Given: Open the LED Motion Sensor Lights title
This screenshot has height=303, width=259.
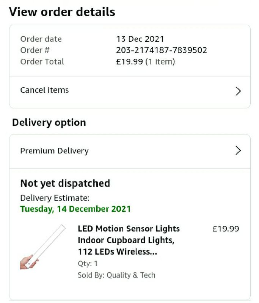Looking at the screenshot, I should (129, 240).
